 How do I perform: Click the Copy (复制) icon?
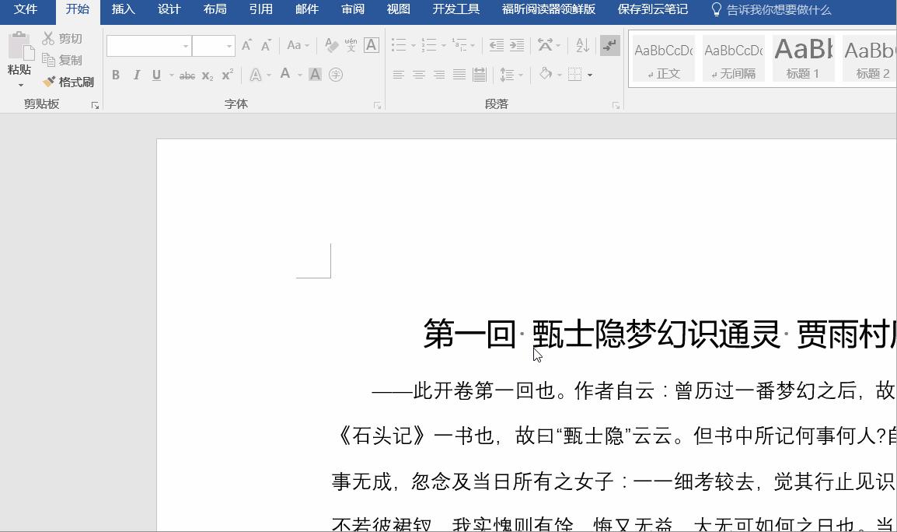pyautogui.click(x=50, y=59)
